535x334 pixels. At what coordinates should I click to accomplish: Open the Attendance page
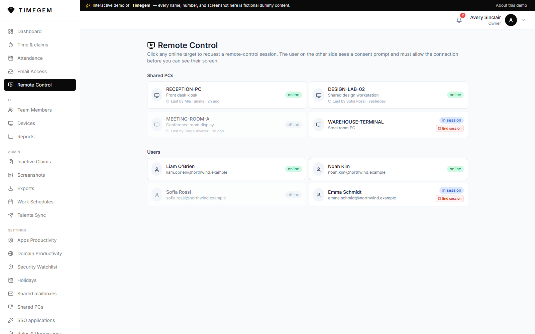(40, 58)
